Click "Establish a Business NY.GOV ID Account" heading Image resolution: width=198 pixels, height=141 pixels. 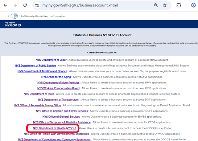click(x=102, y=35)
